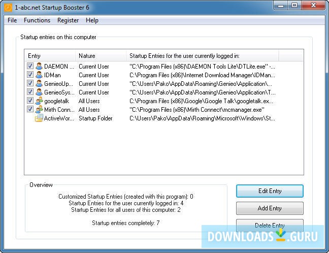Click the Mirth Connect mcmanager.exe path
The width and height of the screenshot is (329, 253).
197,110
